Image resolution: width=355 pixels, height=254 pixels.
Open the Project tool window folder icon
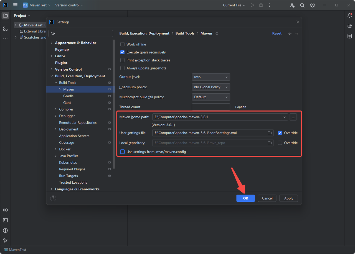tap(5, 16)
